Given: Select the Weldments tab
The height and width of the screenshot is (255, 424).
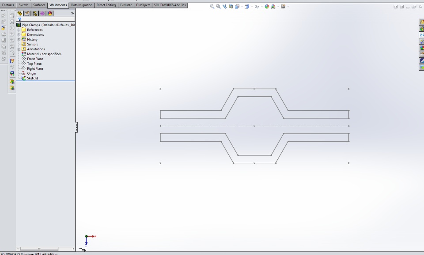Looking at the screenshot, I should point(58,5).
